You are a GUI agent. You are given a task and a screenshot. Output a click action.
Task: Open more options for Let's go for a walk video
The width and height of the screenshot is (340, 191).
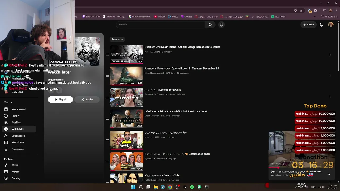pyautogui.click(x=330, y=97)
